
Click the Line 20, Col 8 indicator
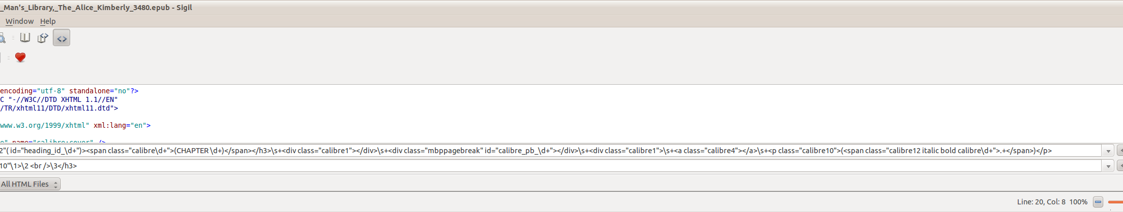point(1041,202)
